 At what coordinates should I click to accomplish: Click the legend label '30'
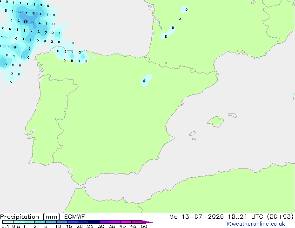click(101, 226)
